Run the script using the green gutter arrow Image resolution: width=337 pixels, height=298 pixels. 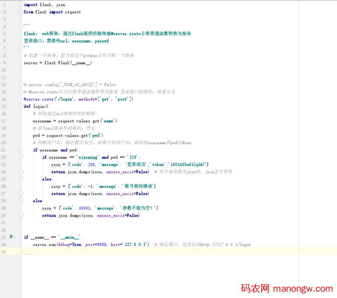pos(11,237)
